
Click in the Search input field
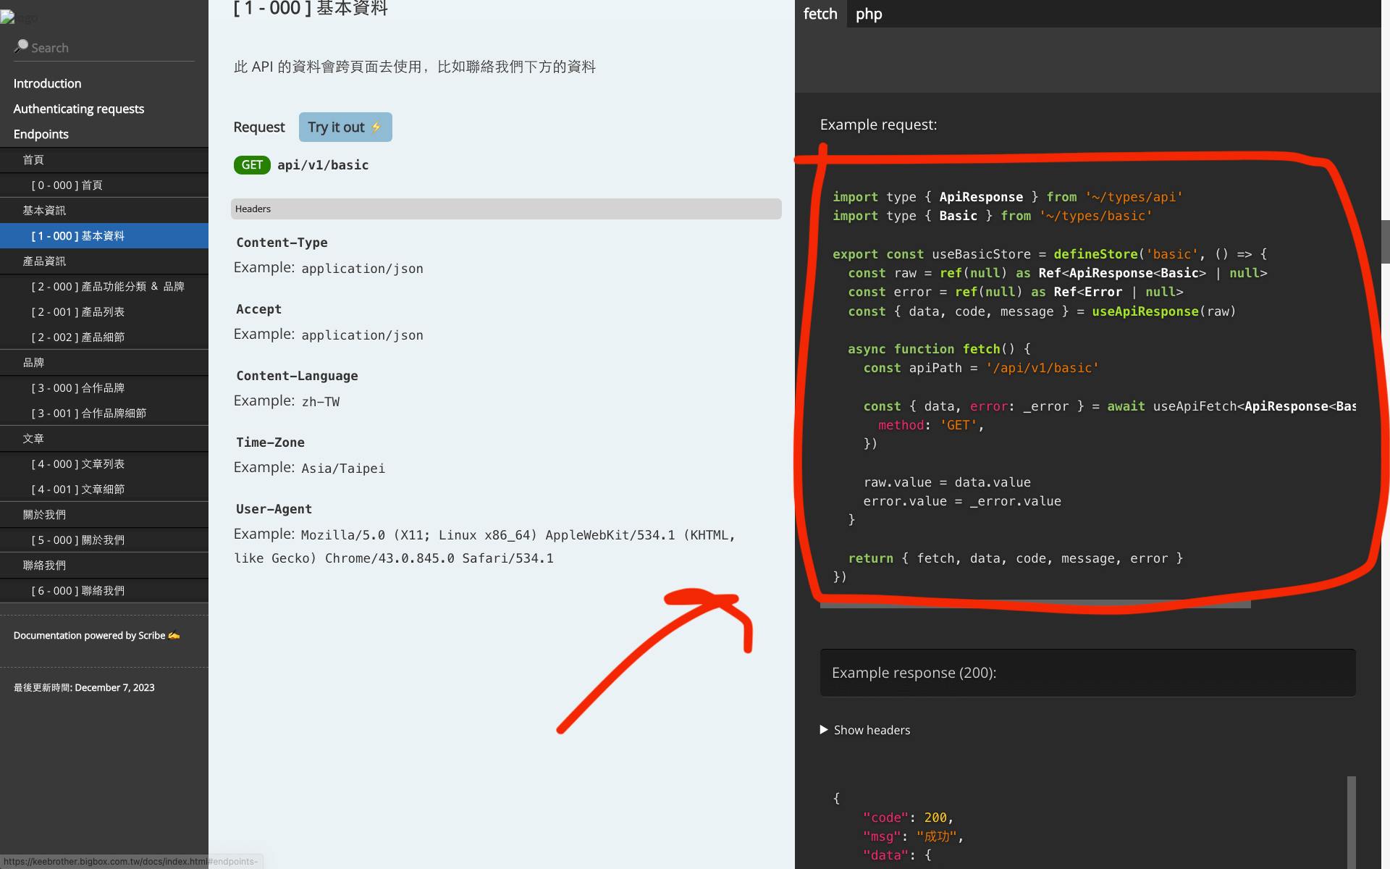(x=109, y=48)
